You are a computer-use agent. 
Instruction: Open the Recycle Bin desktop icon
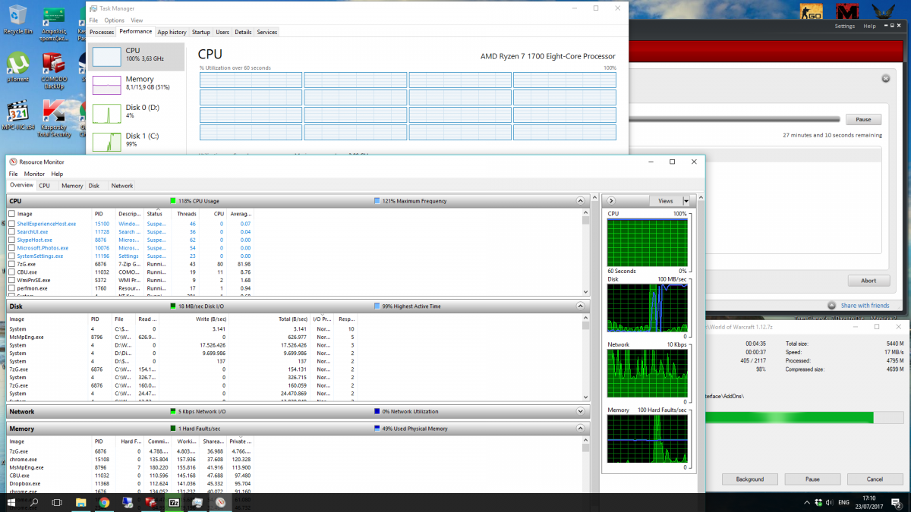17,18
